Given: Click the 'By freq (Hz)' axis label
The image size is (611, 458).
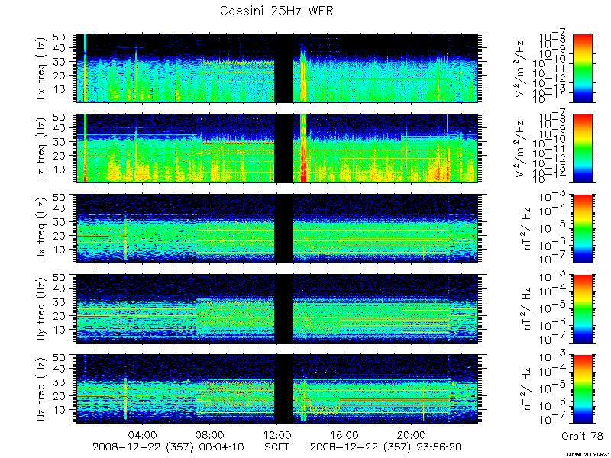Looking at the screenshot, I should 41,308.
